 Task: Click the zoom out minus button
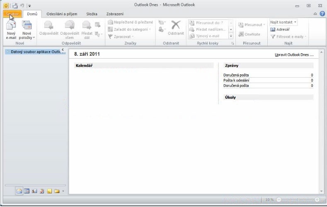(x=279, y=200)
